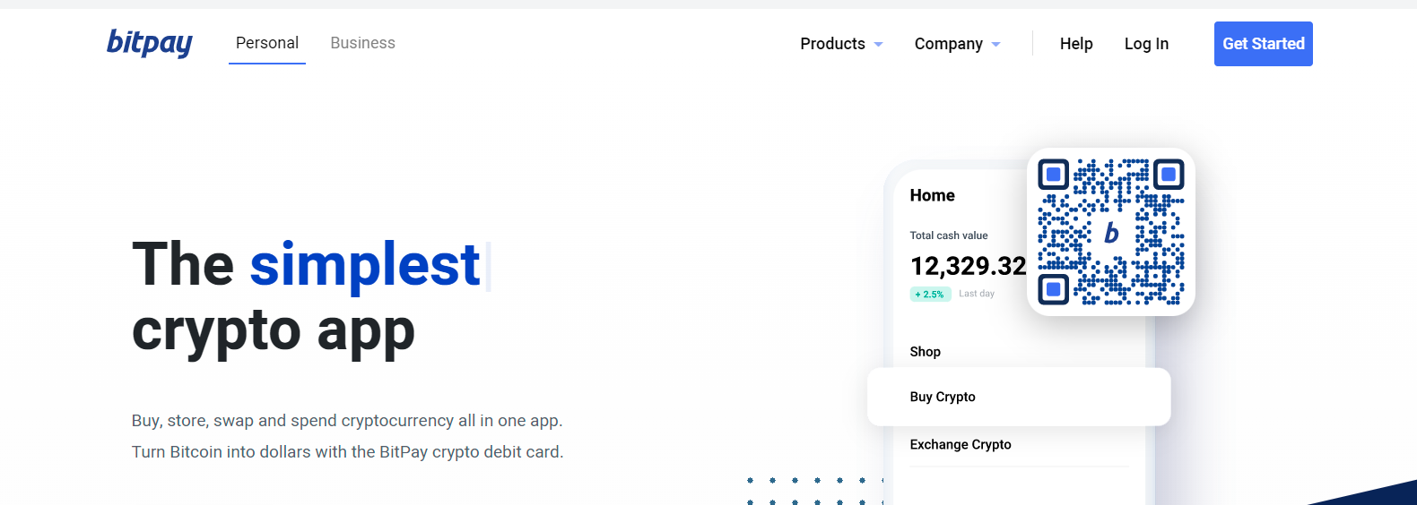Click the Products dropdown arrow
This screenshot has width=1417, height=505.
[878, 44]
